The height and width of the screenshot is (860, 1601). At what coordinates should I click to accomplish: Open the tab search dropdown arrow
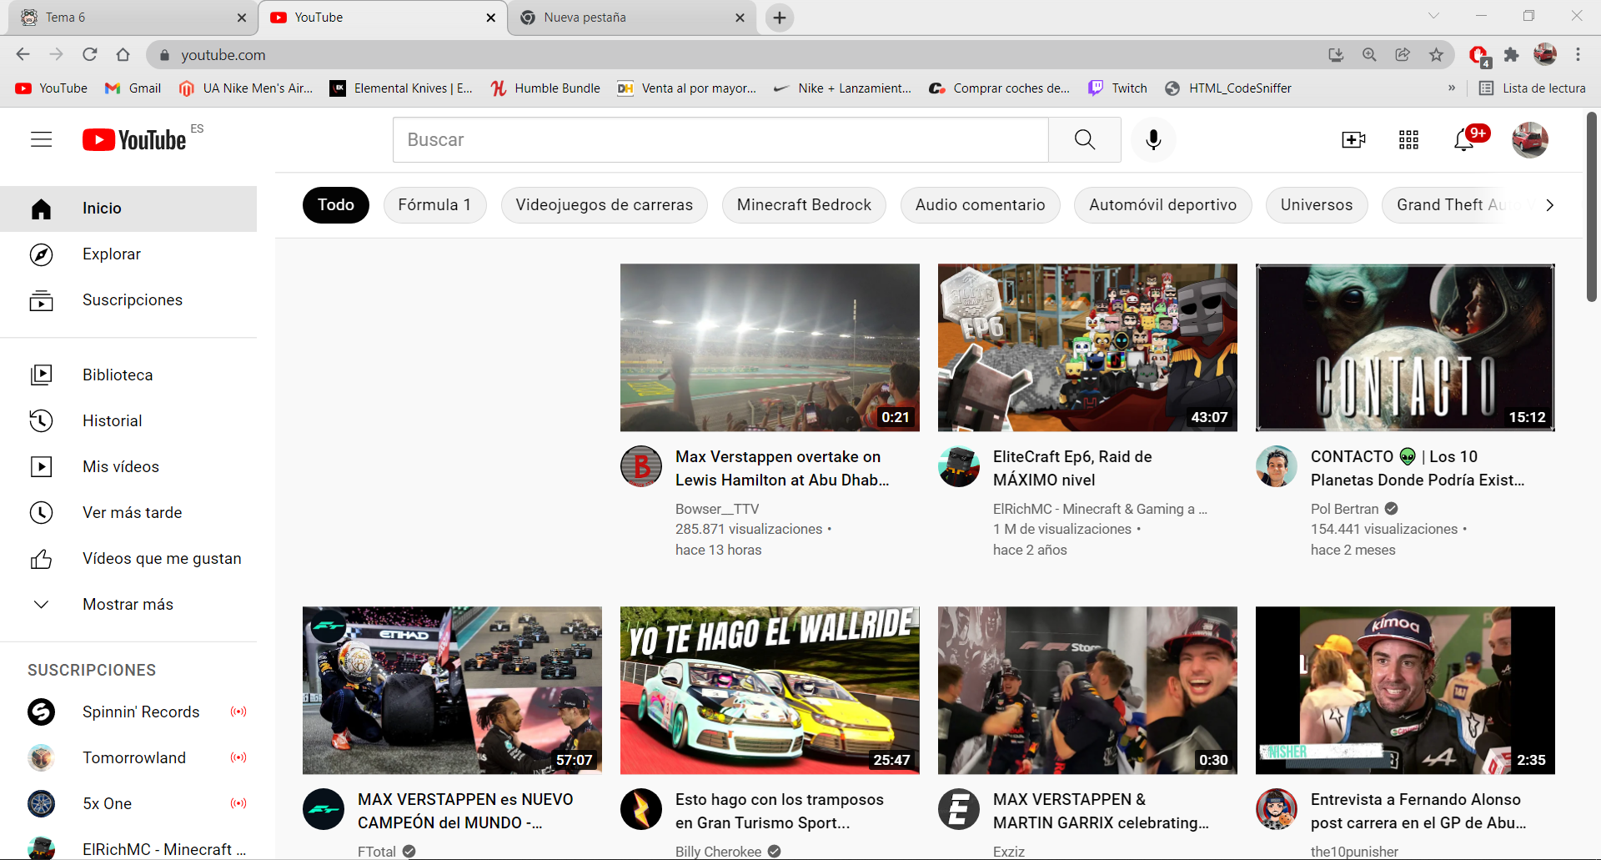pos(1433,16)
